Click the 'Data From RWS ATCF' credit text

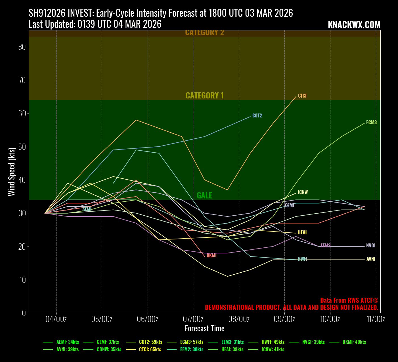coord(349,300)
